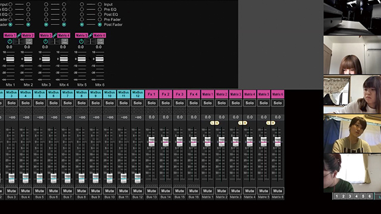Image resolution: width=381 pixels, height=214 pixels.
Task: Select the Fx 4 channel header
Action: coord(193,94)
